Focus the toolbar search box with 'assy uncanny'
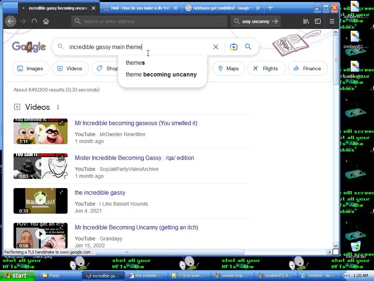 pyautogui.click(x=256, y=21)
